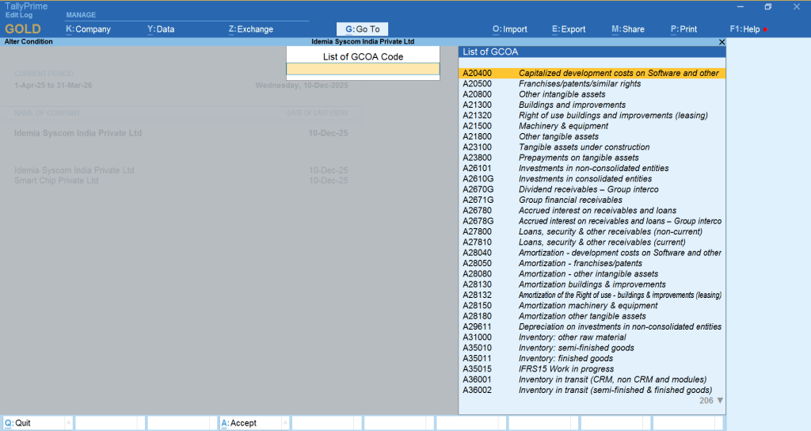Screen dimensions: 811x431
Task: Open the Data menu
Action: (161, 29)
